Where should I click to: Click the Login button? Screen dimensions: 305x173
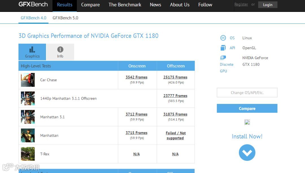[268, 5]
